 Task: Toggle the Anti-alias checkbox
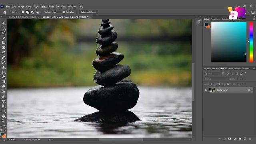click(64, 12)
